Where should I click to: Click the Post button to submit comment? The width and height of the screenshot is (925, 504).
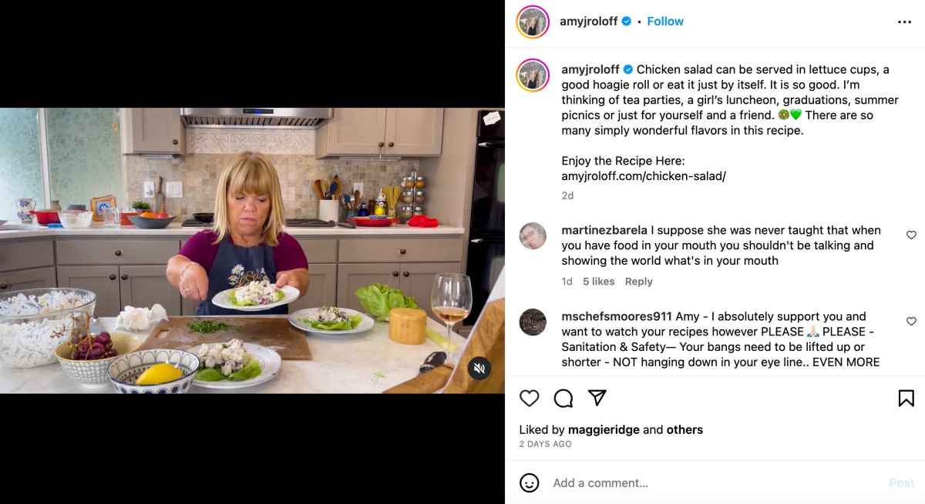902,482
